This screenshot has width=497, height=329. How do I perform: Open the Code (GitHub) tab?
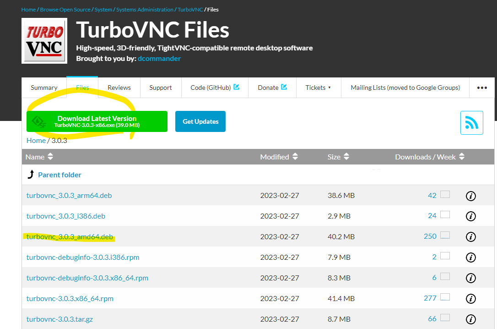pyautogui.click(x=215, y=88)
